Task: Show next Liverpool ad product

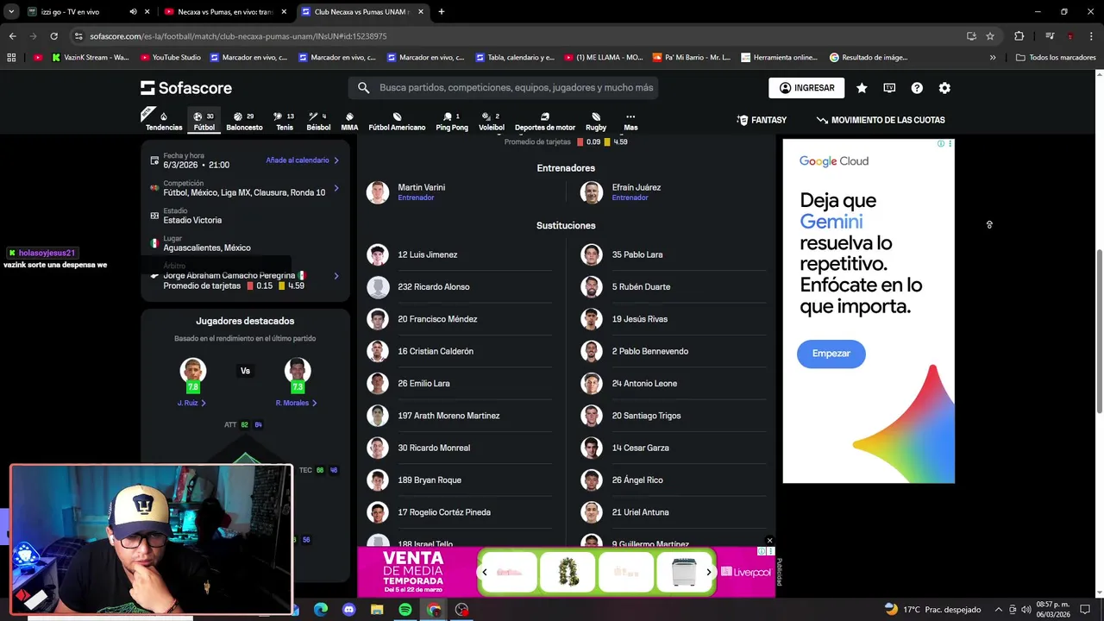Action: 709,572
